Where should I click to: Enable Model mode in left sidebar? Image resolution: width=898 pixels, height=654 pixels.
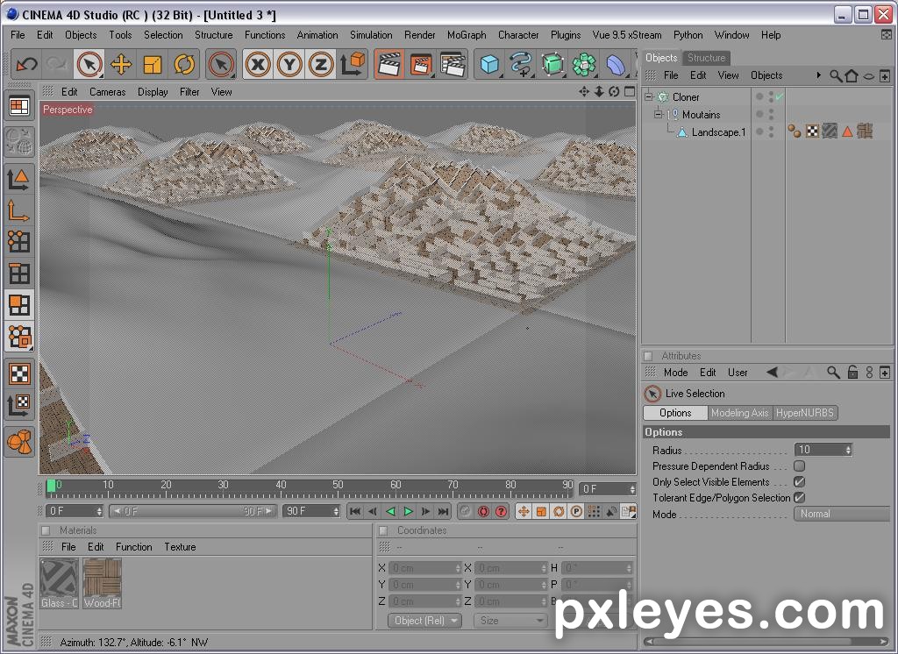point(19,181)
